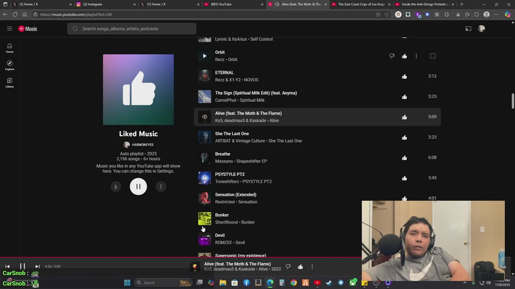Open the YouTube Music hamburger guide menu

pos(10,28)
